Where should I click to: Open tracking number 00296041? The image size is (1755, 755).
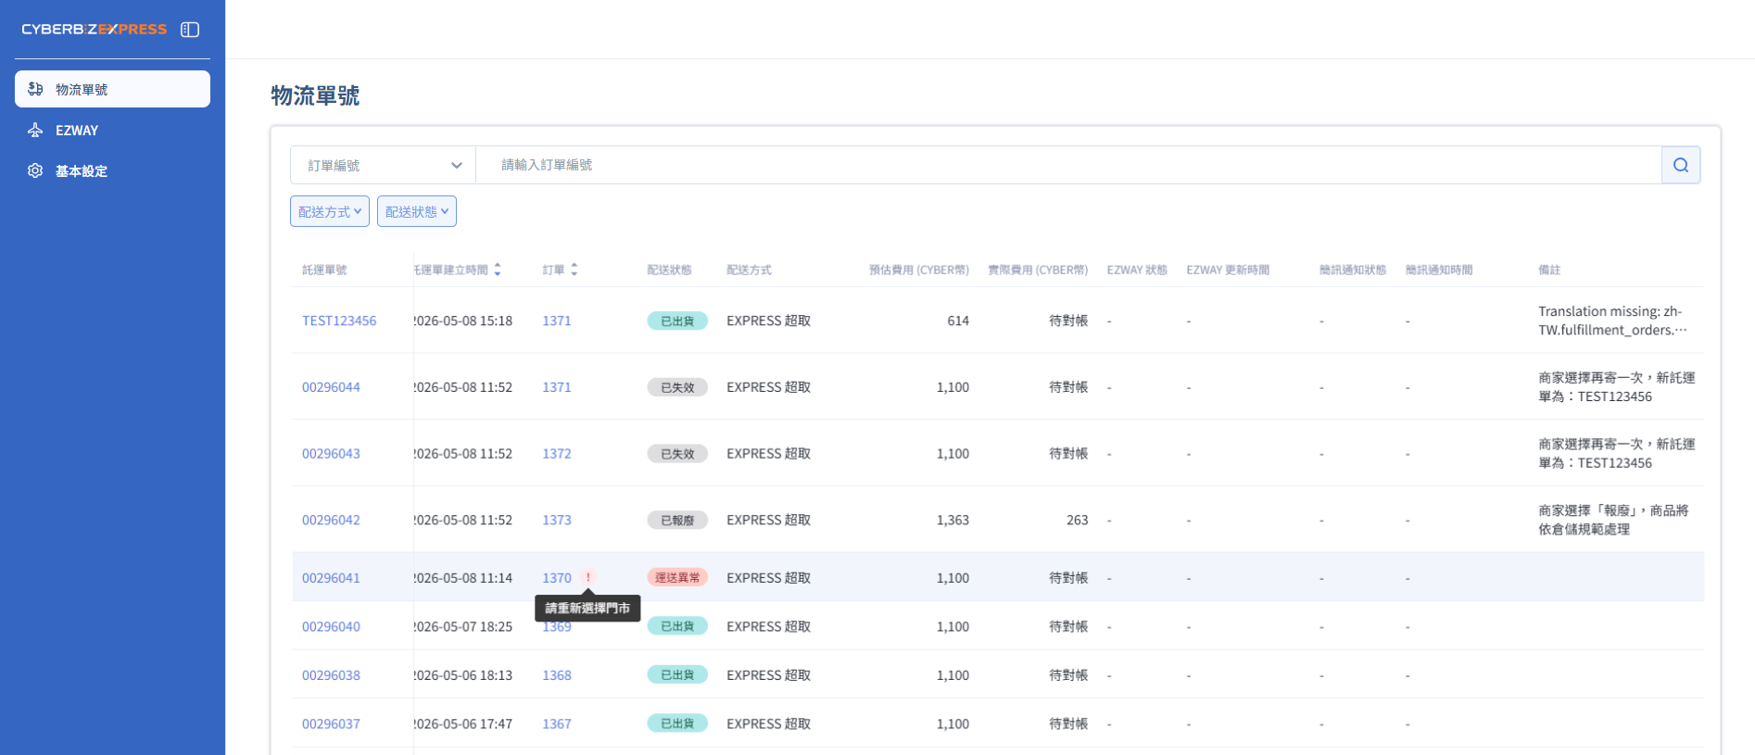[x=331, y=578]
